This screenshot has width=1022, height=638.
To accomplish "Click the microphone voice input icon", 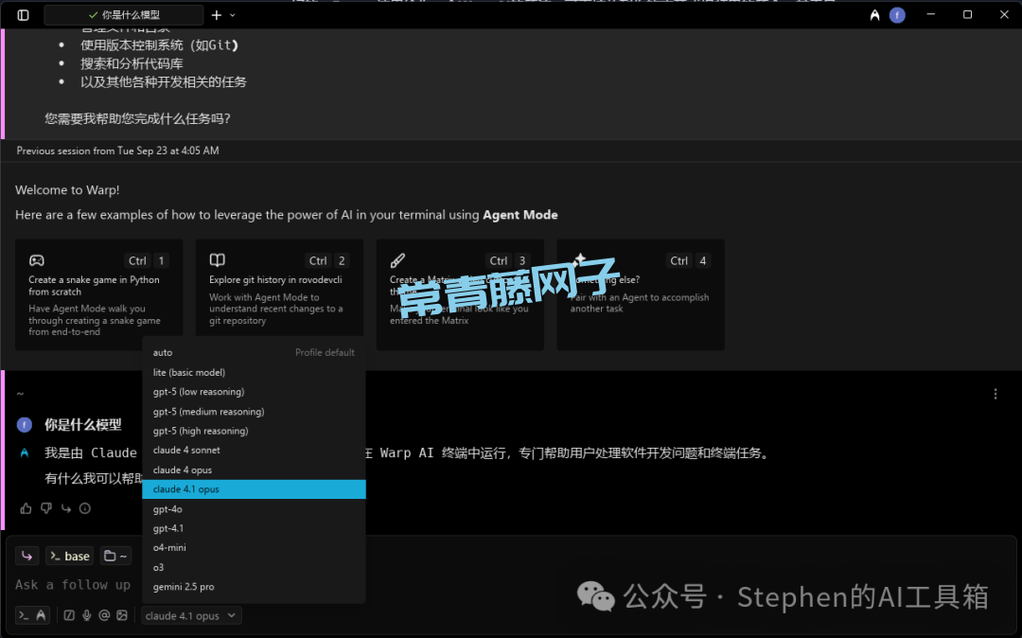I will [x=86, y=615].
